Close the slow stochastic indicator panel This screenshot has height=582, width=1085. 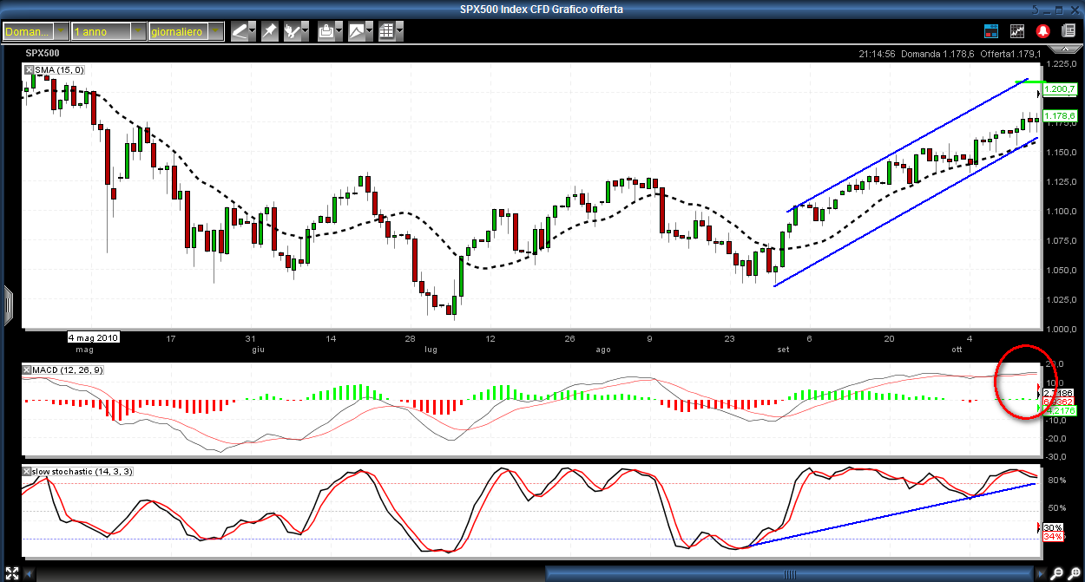tap(27, 471)
